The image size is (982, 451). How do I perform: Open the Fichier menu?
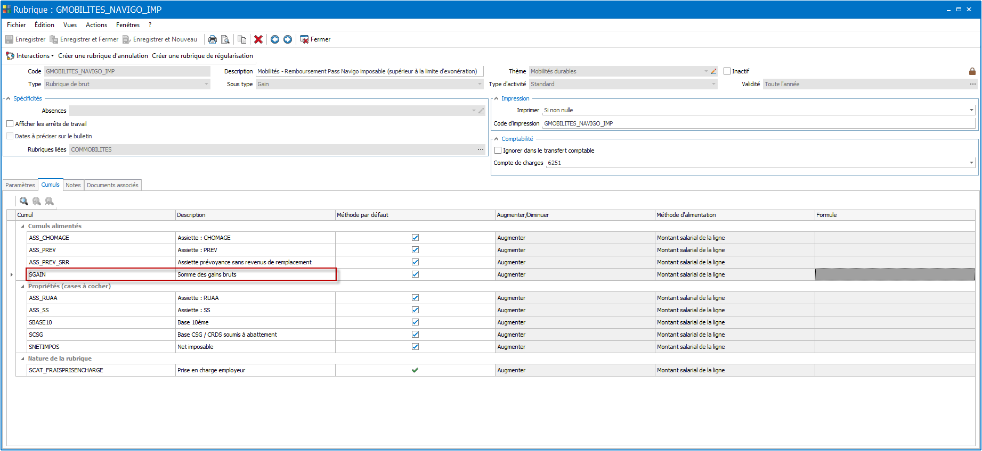click(17, 25)
